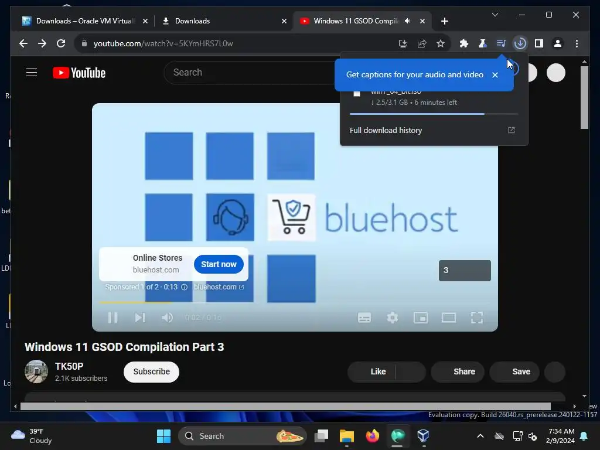The image size is (600, 450).
Task: Bookmark this tab with star
Action: [x=441, y=43]
